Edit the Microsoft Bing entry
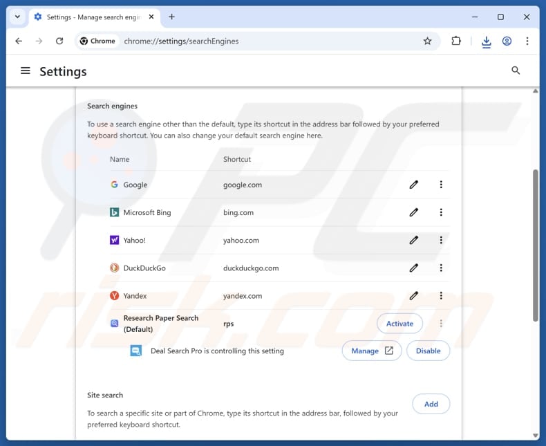546x446 pixels. tap(413, 212)
